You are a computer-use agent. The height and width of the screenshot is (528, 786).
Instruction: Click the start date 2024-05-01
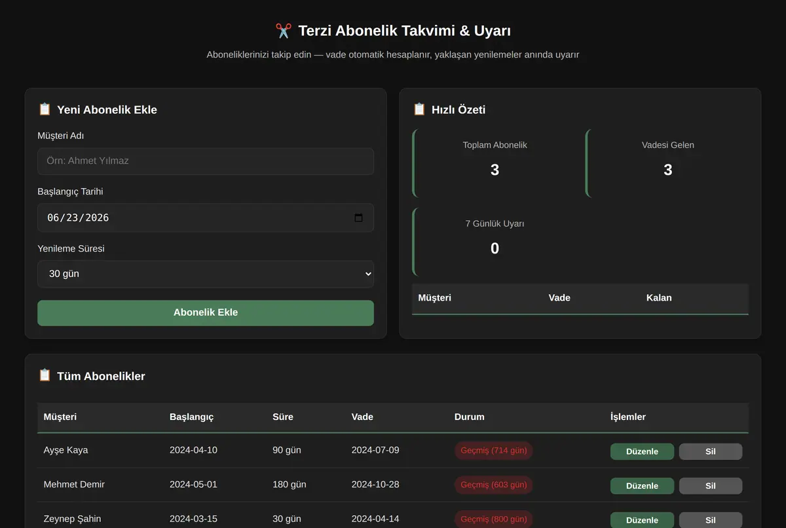(193, 484)
